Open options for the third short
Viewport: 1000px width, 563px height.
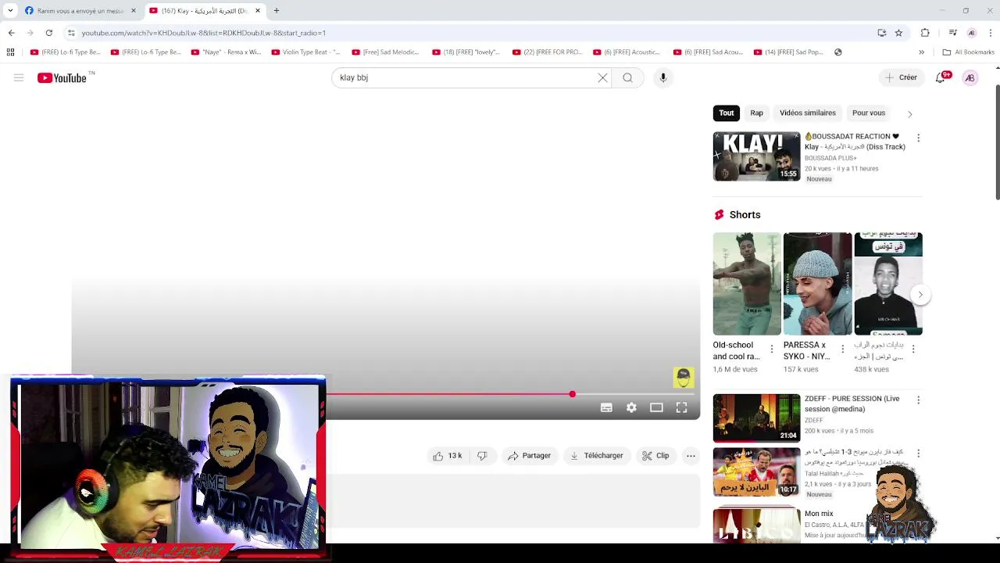pos(913,349)
